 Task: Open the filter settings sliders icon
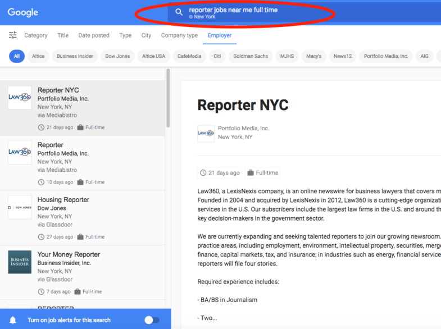13,35
